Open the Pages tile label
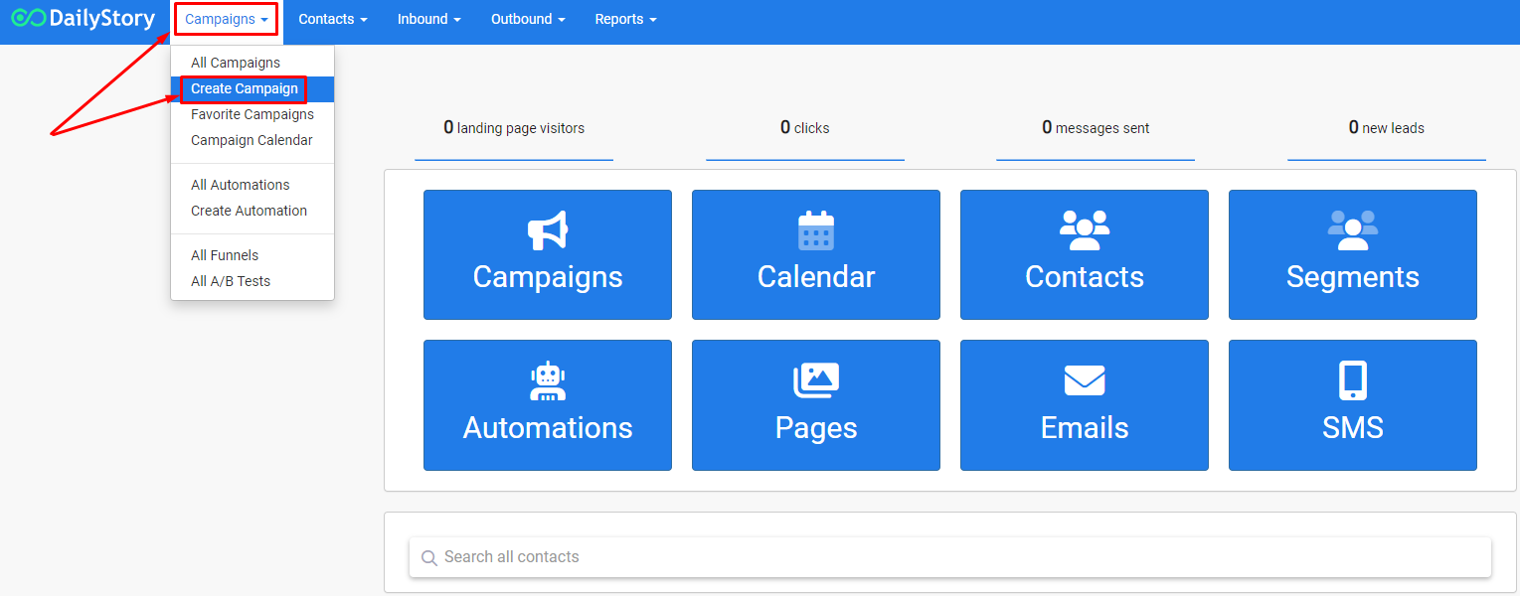This screenshot has height=596, width=1520. coord(816,428)
